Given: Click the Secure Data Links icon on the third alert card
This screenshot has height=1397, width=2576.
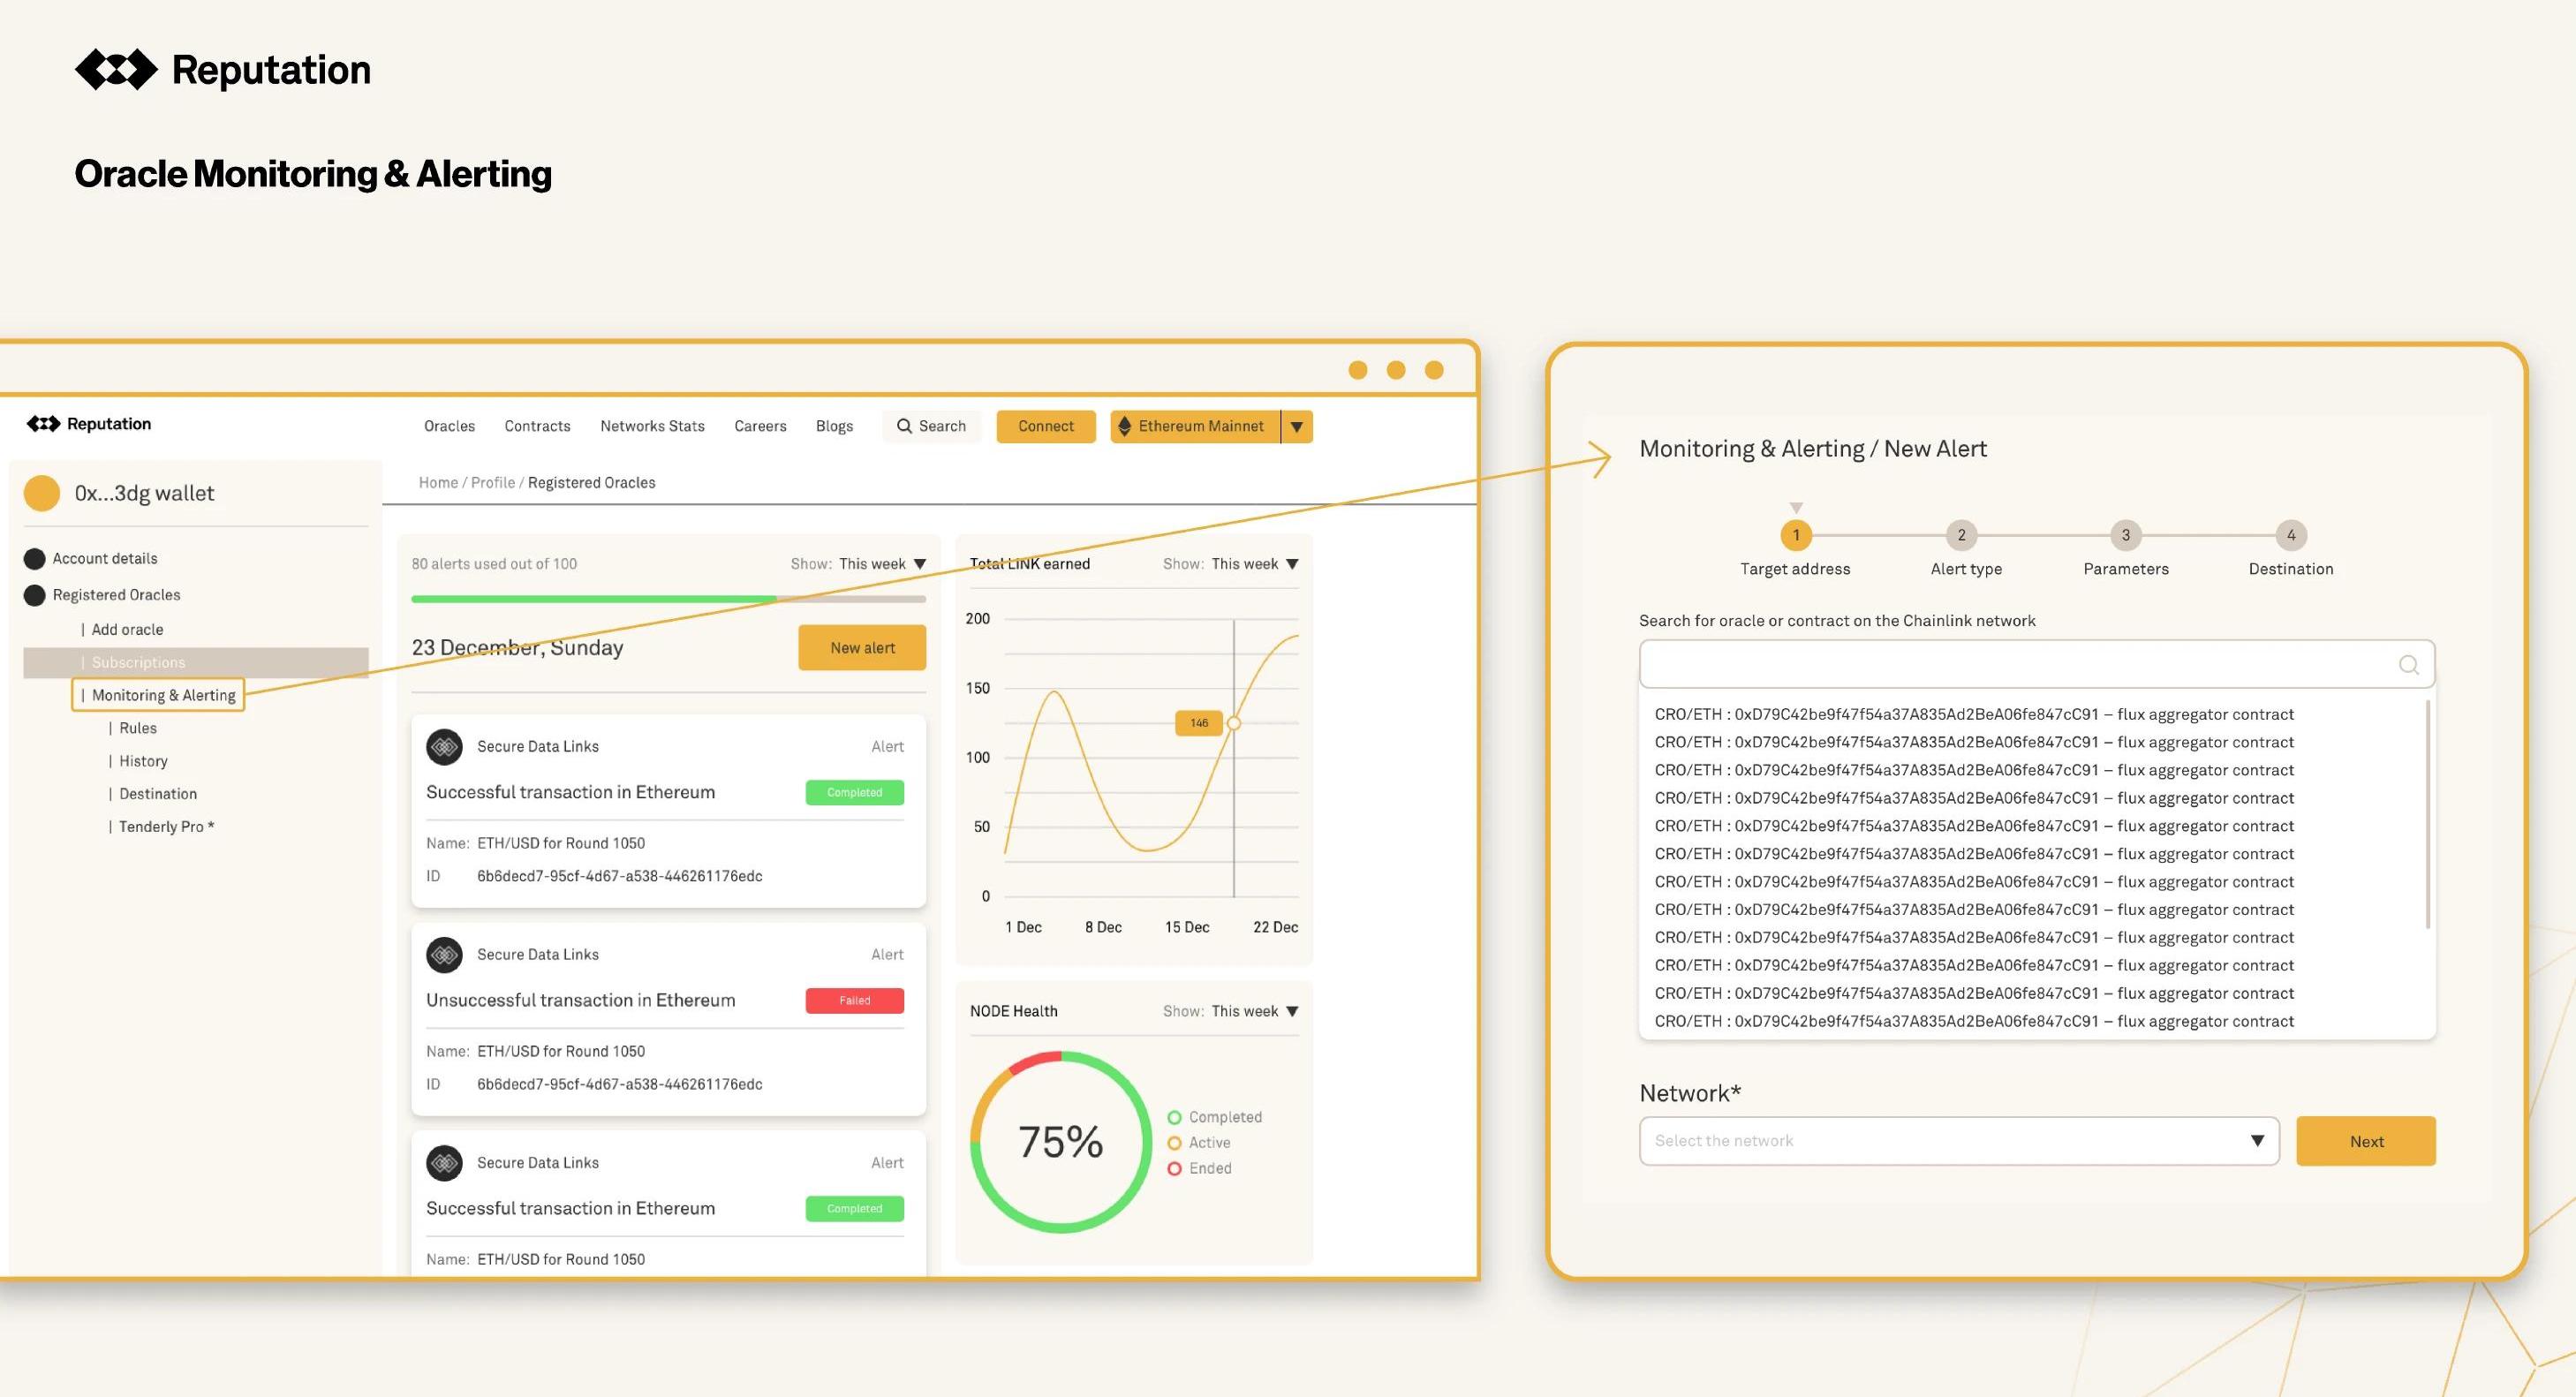Looking at the screenshot, I should [444, 1163].
